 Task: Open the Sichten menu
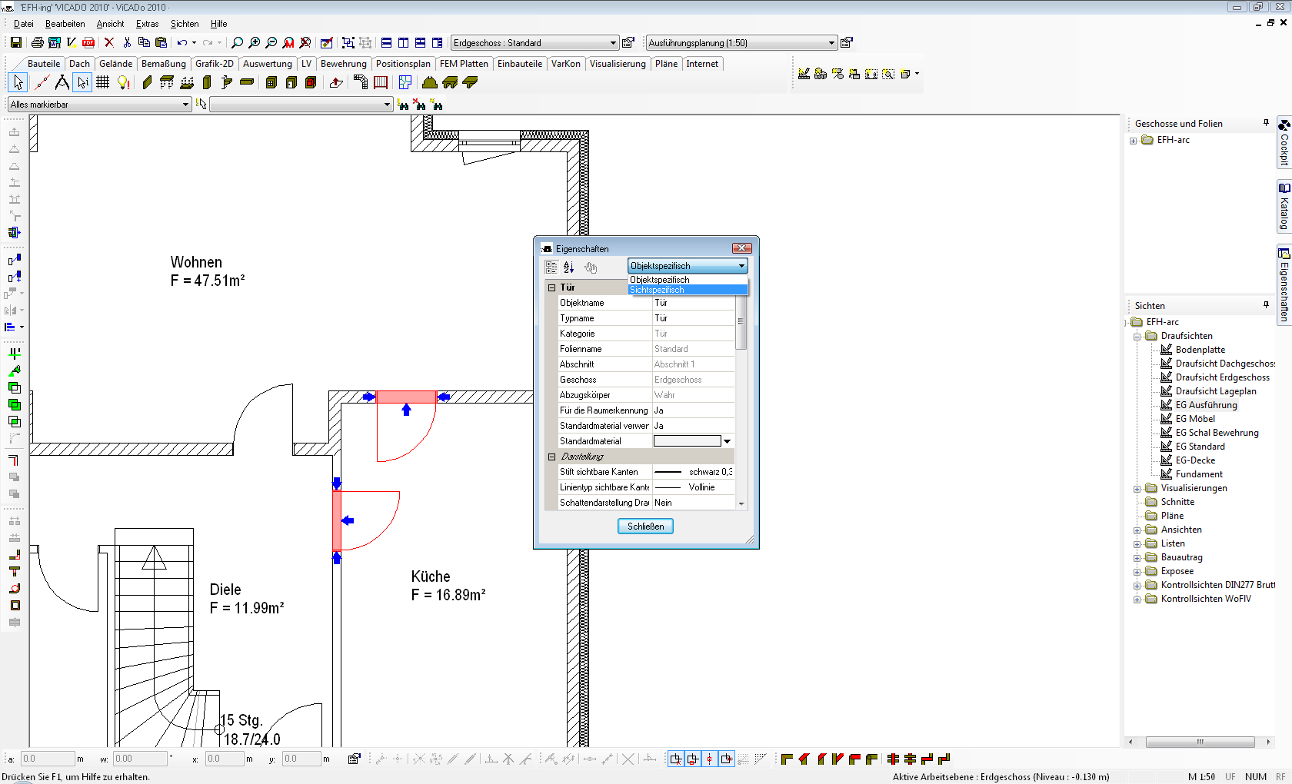pyautogui.click(x=185, y=24)
